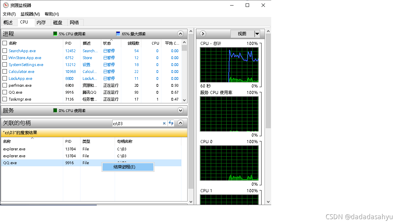Open the 帮助(H) menu
This screenshot has height=224, width=398.
pyautogui.click(x=52, y=14)
